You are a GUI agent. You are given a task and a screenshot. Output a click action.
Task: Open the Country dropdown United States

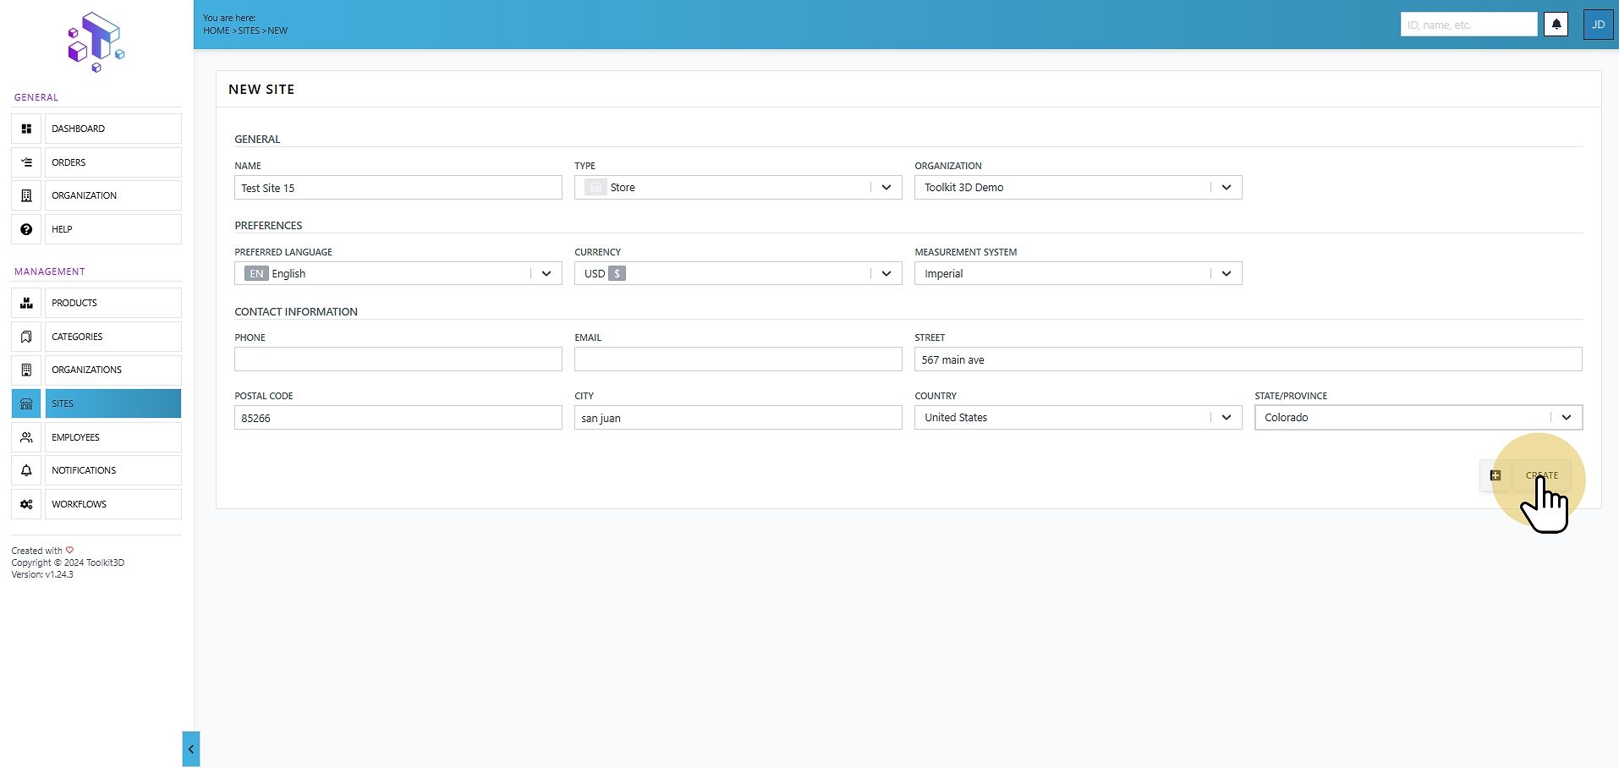[1078, 417]
